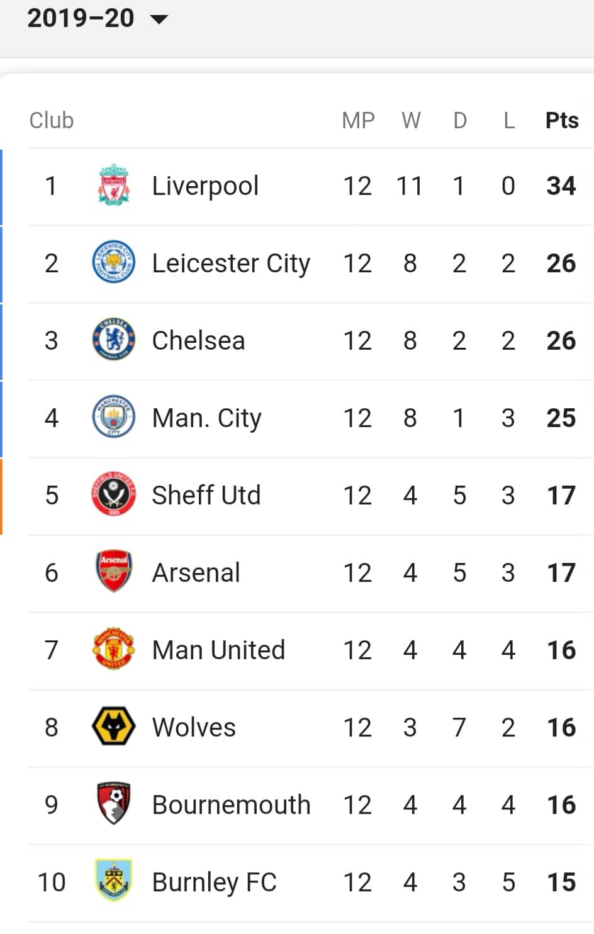Screen dimensions: 594x934
Task: Click the Man. City club crest
Action: coord(114,418)
